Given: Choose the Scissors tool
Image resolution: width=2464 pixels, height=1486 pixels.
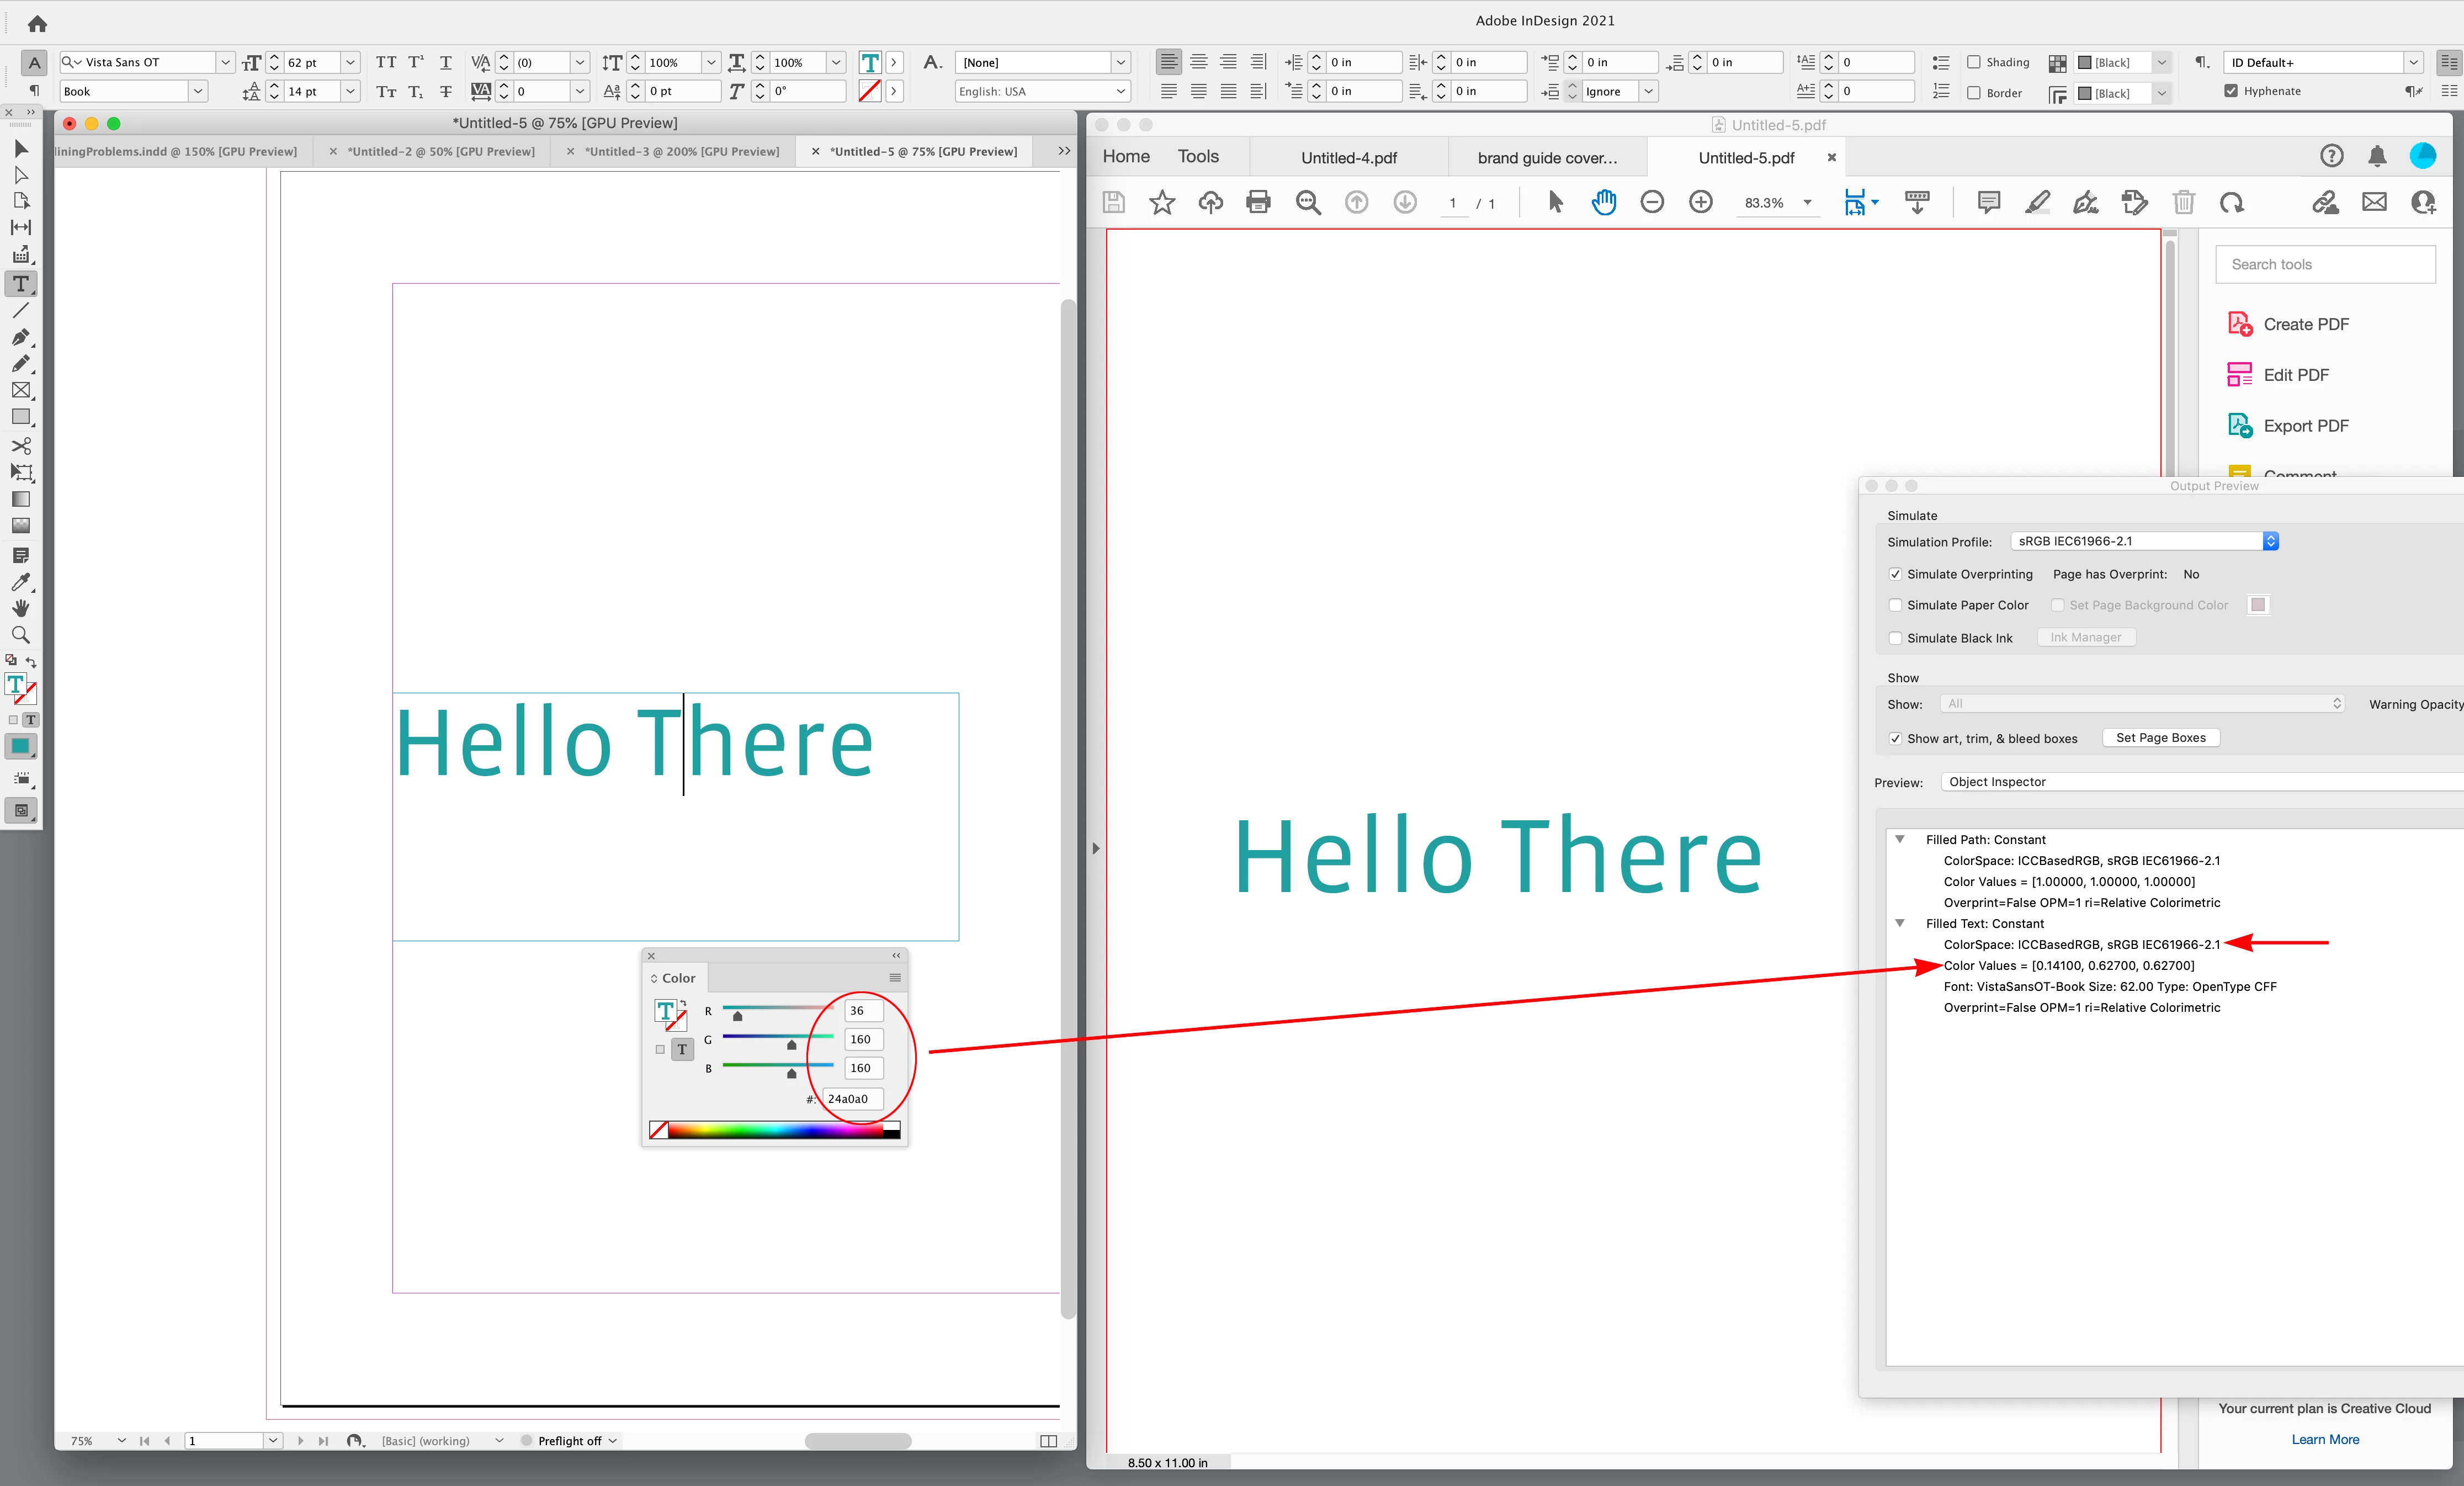Looking at the screenshot, I should [x=21, y=445].
